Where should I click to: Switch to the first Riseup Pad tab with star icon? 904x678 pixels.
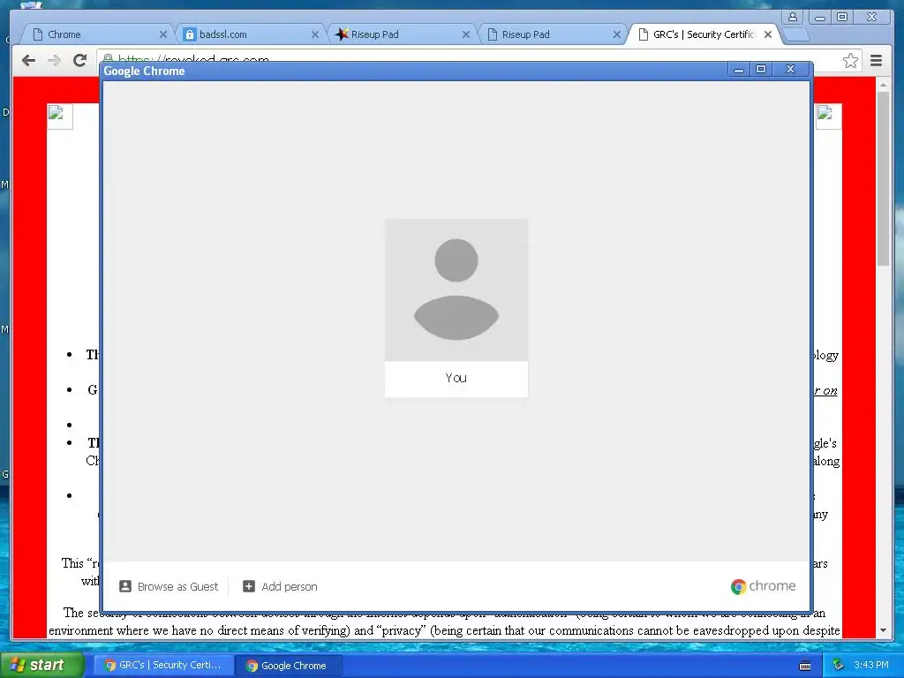pos(400,34)
